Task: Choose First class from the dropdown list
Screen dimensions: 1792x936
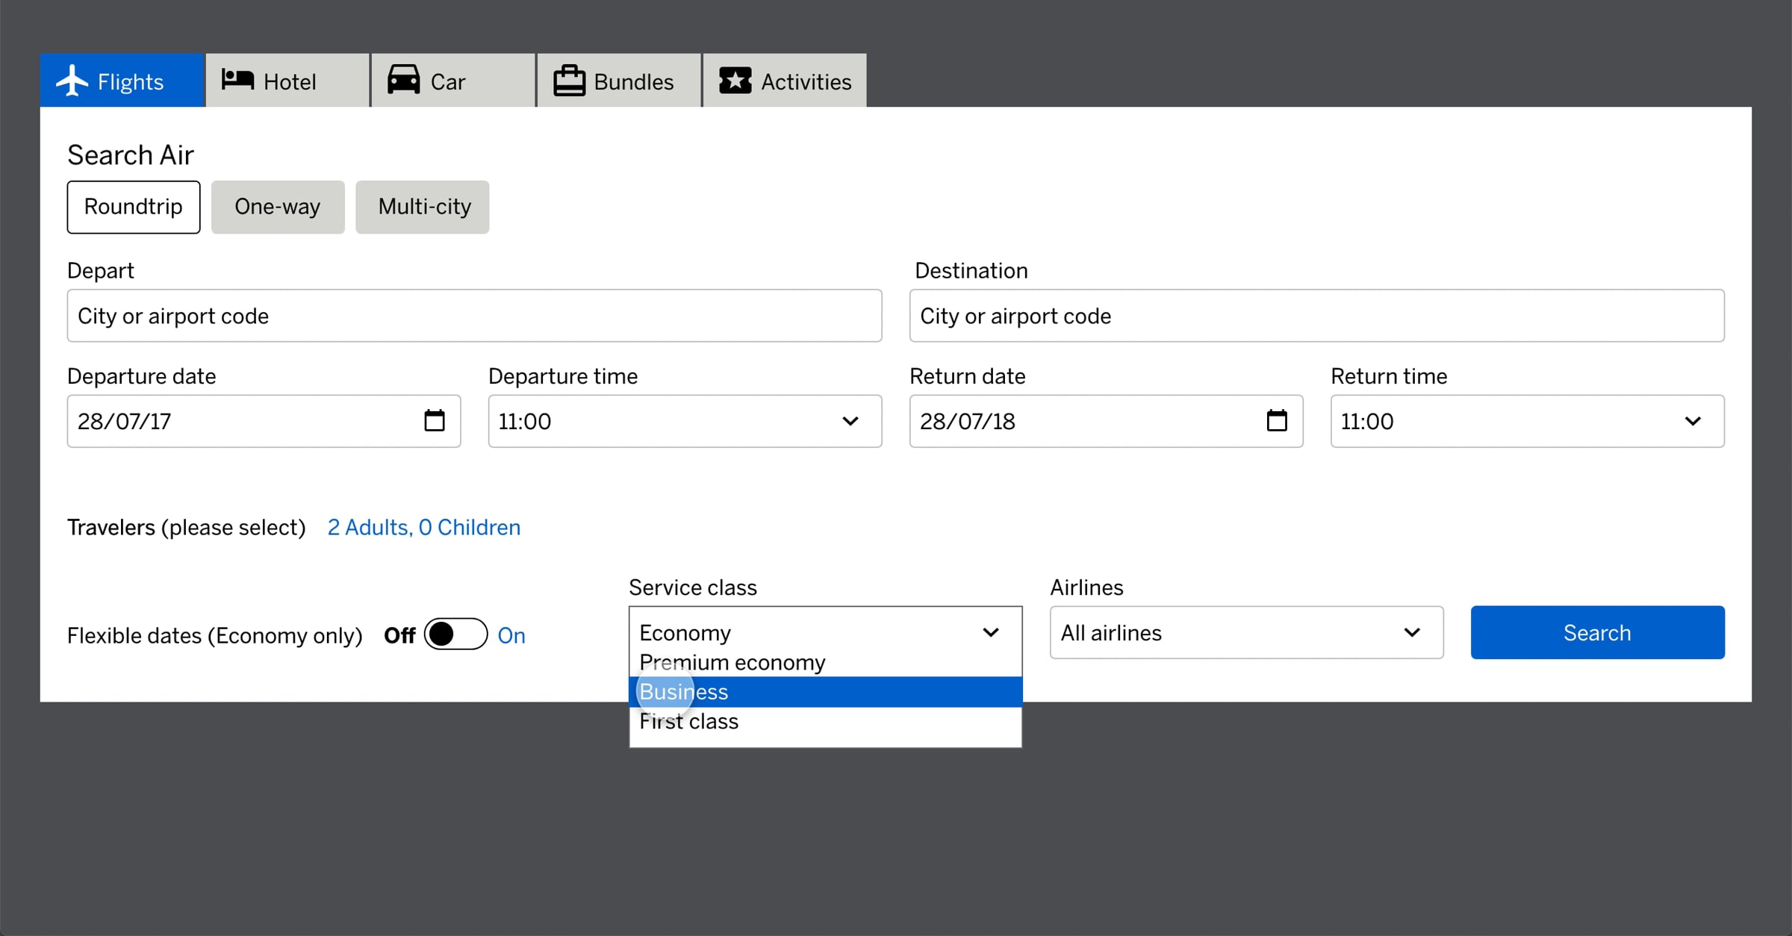Action: (825, 722)
